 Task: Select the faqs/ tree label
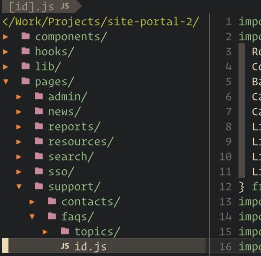77,217
